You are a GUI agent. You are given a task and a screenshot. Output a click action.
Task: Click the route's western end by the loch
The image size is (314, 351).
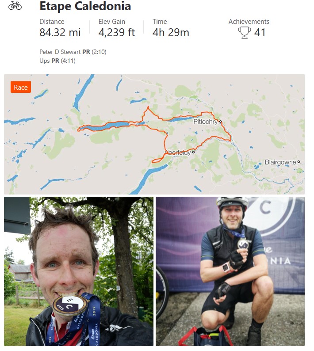click(79, 130)
